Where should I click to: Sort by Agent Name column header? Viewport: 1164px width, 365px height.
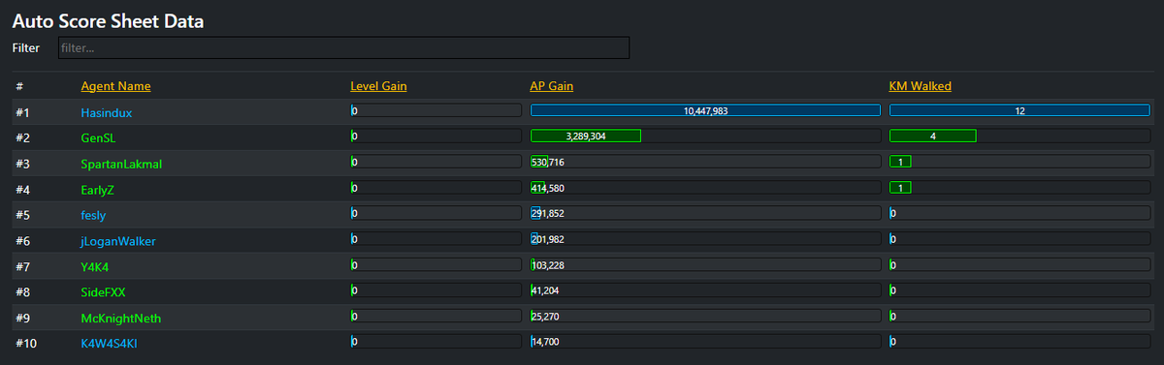coord(115,86)
